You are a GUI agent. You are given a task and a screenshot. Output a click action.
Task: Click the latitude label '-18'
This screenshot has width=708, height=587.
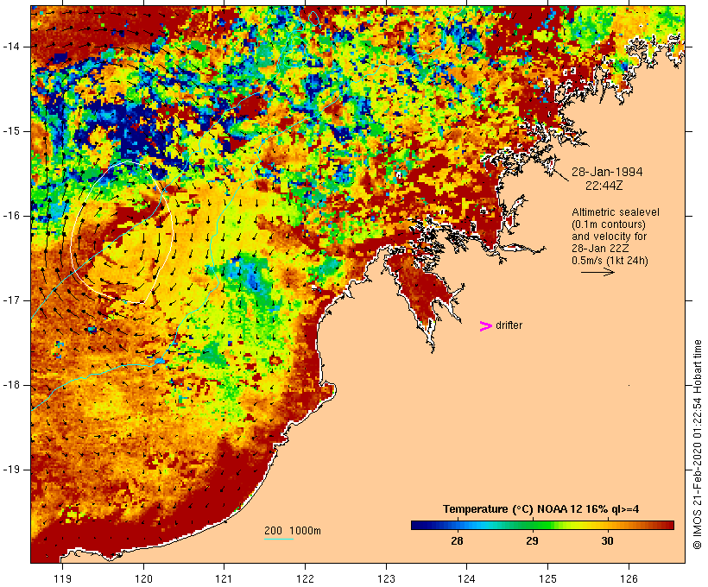tap(11, 385)
